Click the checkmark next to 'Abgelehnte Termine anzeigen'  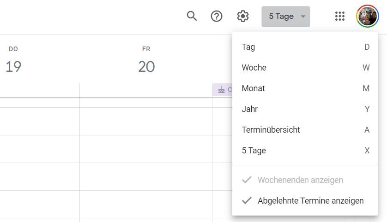point(247,200)
